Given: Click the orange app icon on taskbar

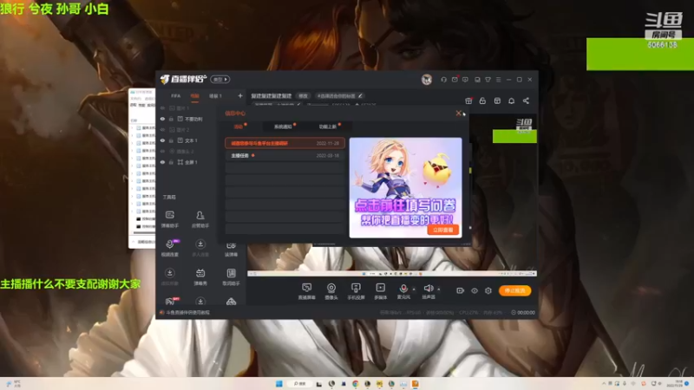Looking at the screenshot, I should 416,384.
